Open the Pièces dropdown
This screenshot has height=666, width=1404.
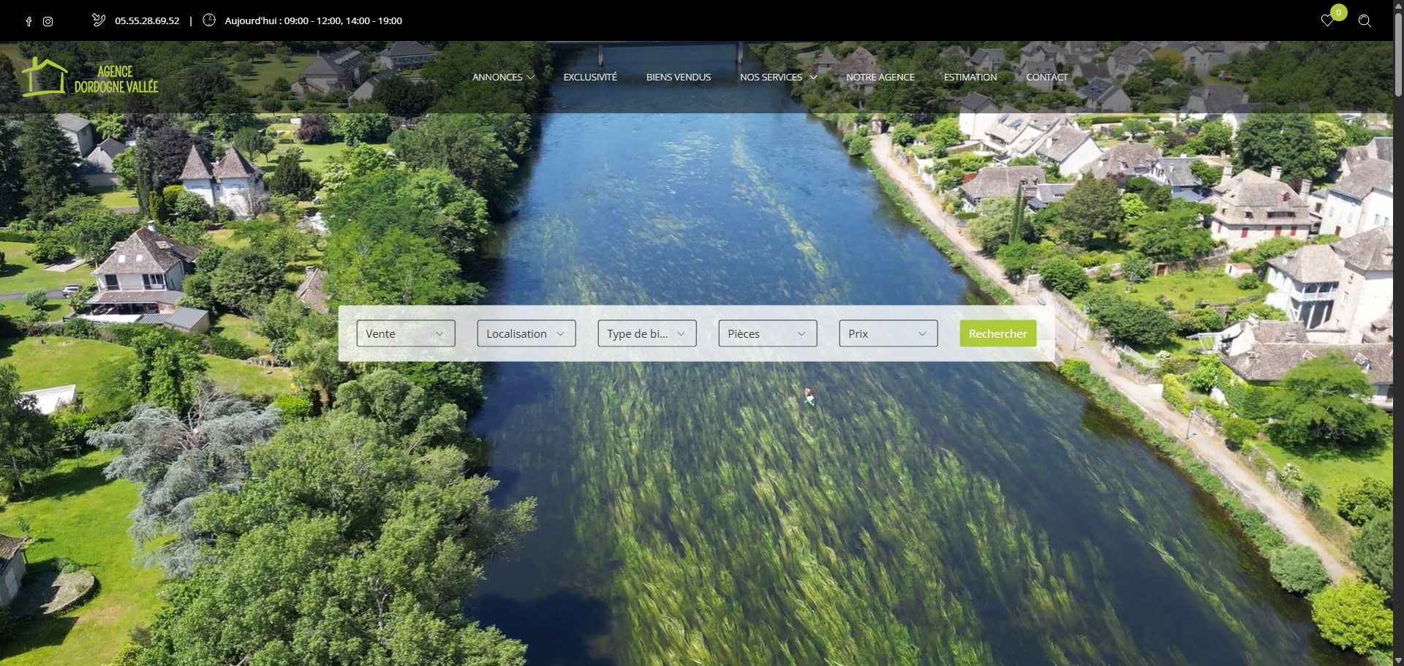pos(768,333)
